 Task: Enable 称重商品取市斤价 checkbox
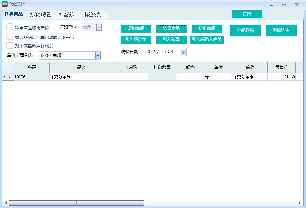(10, 27)
